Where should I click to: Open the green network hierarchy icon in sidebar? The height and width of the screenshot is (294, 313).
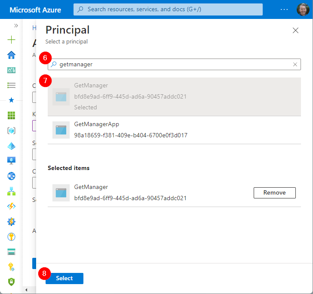click(11, 191)
